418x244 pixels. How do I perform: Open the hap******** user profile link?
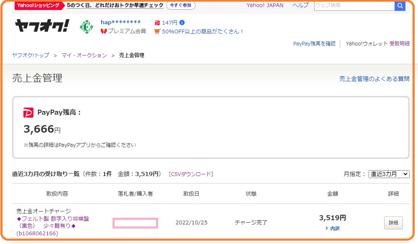click(x=121, y=23)
